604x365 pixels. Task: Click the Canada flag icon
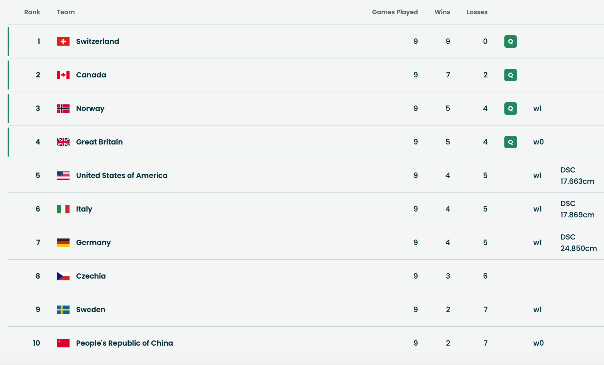[x=63, y=75]
